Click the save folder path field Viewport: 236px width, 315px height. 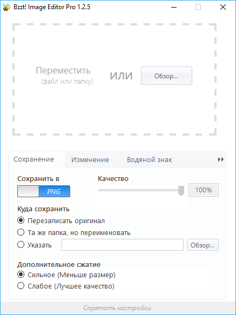(x=123, y=245)
